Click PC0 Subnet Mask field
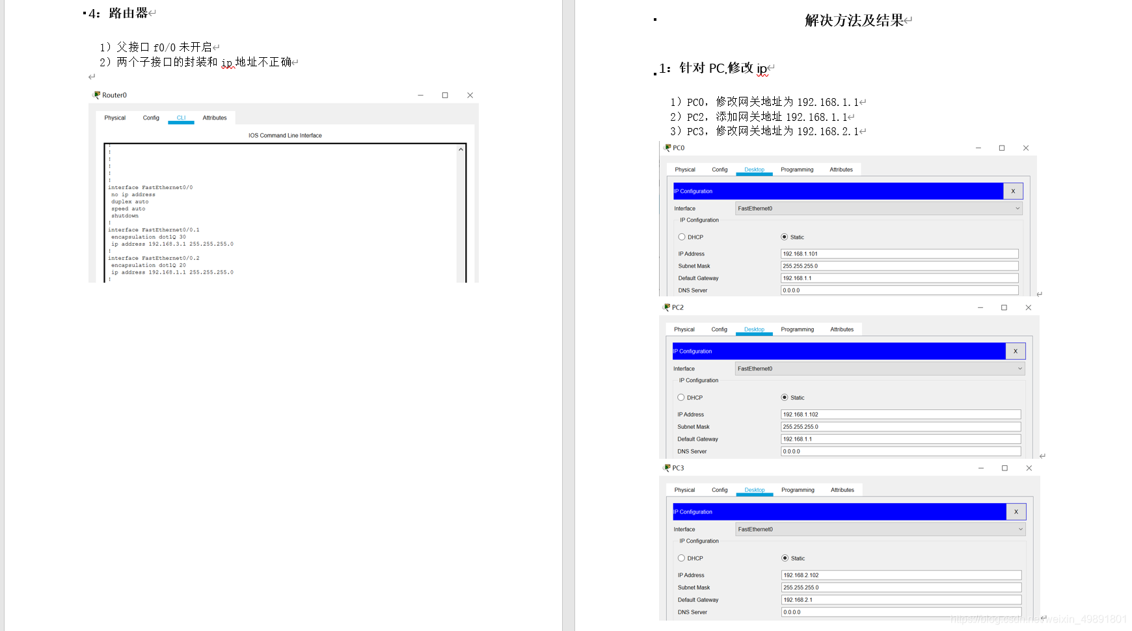 click(x=900, y=266)
